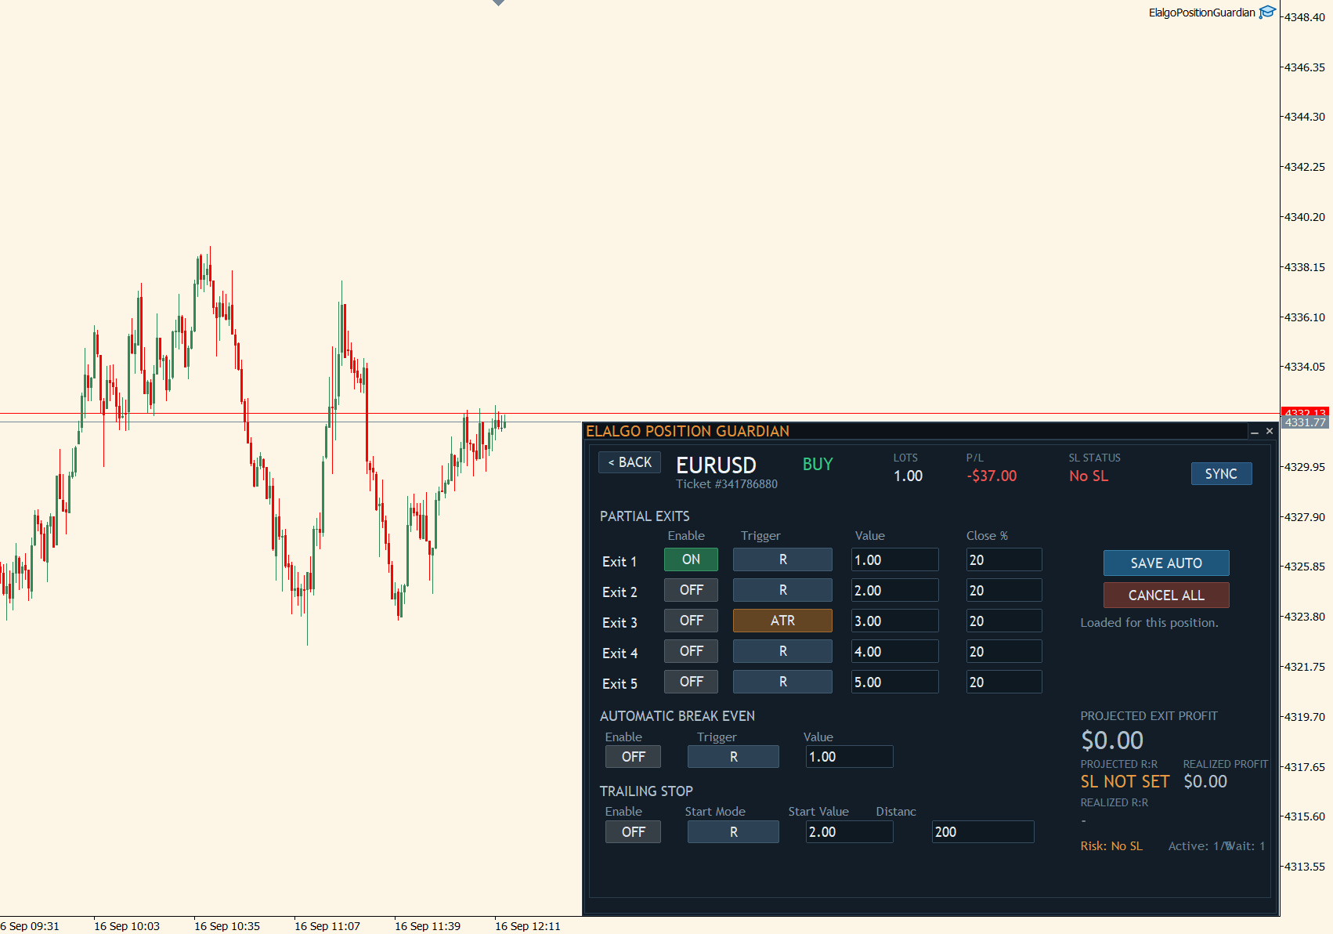Switch Trailing Stop start mode R
This screenshot has height=934, width=1333.
733,832
